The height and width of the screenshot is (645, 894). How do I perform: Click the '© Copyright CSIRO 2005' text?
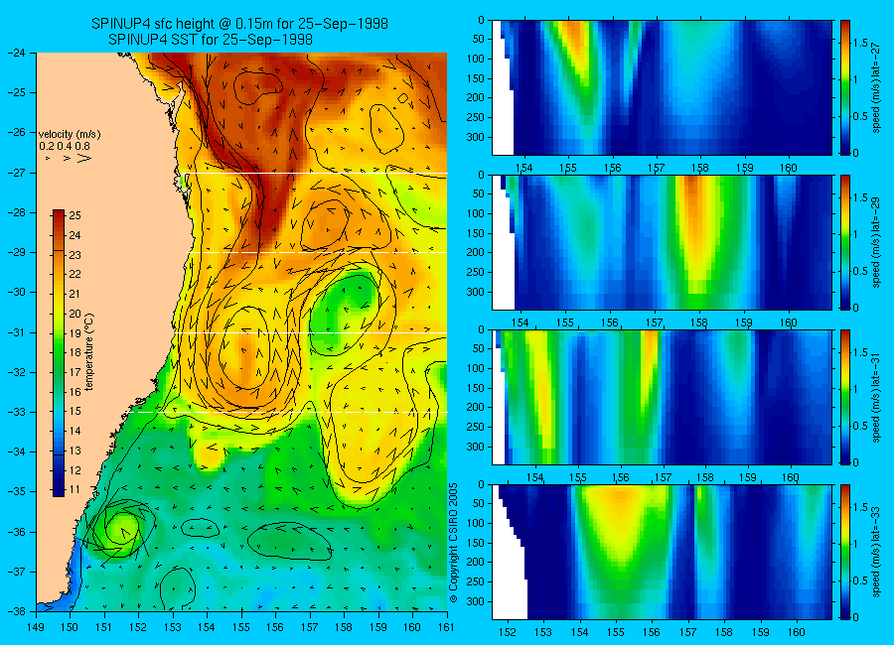tap(454, 544)
